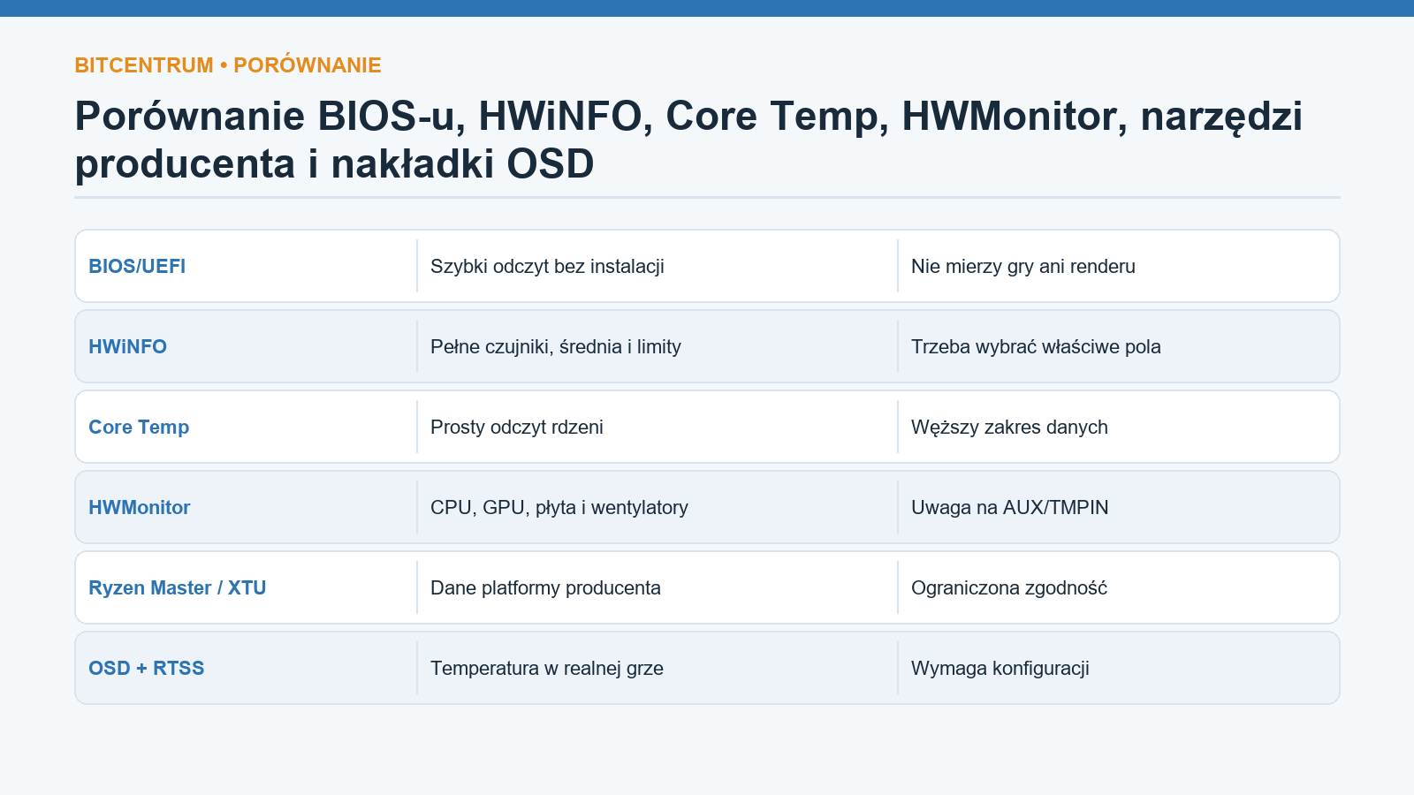This screenshot has width=1414, height=795.
Task: Click the slide title starting 'Porównanie BIOS-u'
Action: (x=688, y=140)
